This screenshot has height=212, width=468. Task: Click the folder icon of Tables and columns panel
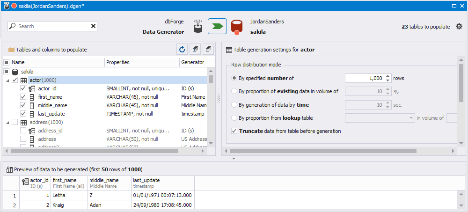click(11, 50)
